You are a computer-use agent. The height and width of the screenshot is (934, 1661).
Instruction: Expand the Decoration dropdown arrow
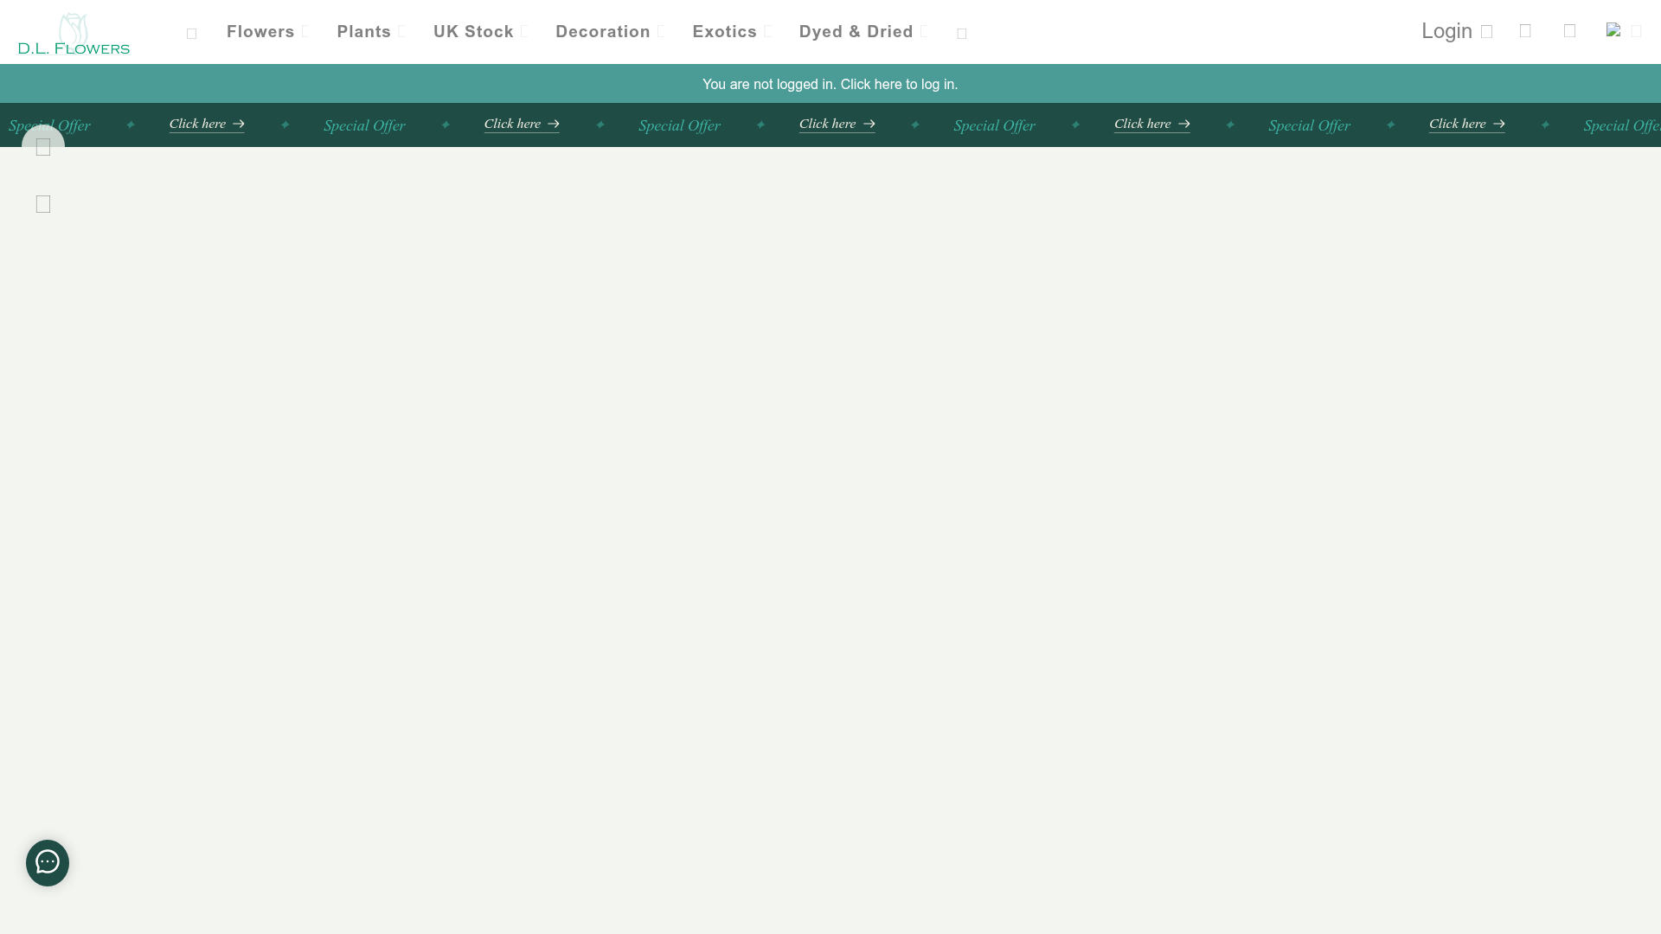661,32
